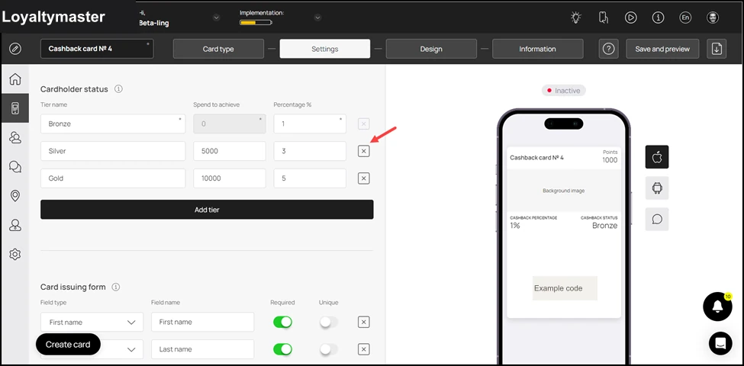Click the Implementation progress bar
This screenshot has height=366, width=744.
tap(256, 22)
